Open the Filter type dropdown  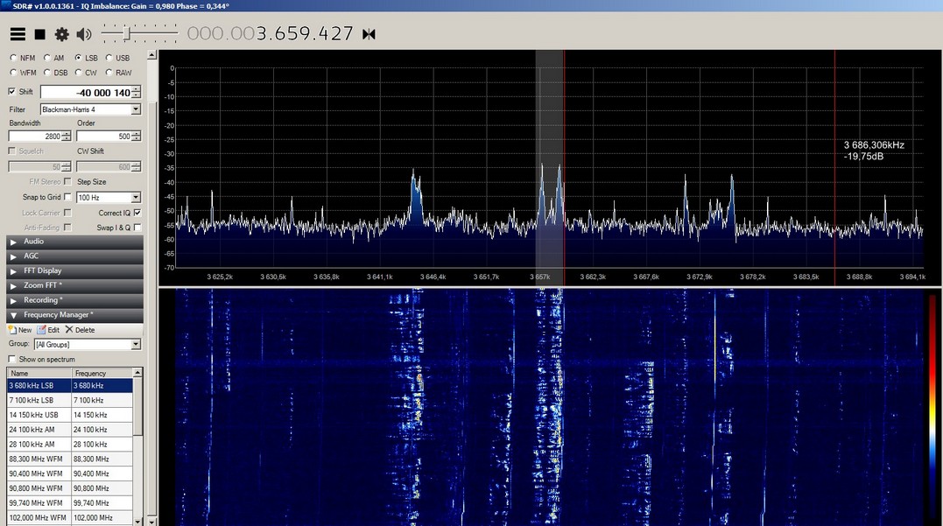click(136, 109)
